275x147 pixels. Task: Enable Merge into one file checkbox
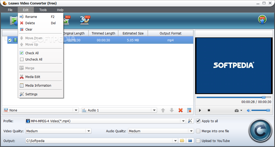coord(198,131)
